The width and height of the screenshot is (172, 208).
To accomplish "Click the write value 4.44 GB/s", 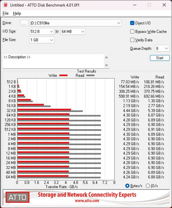I will tap(131, 110).
